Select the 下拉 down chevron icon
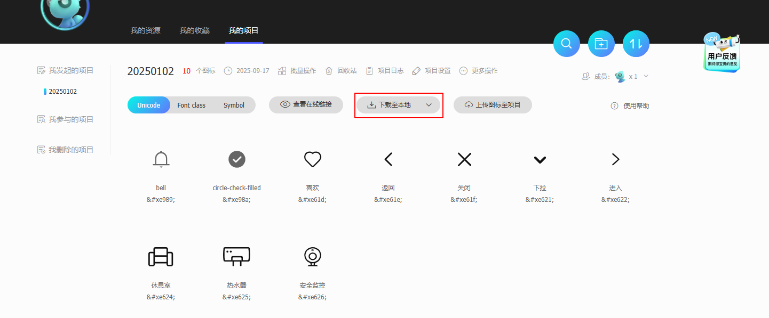 540,159
